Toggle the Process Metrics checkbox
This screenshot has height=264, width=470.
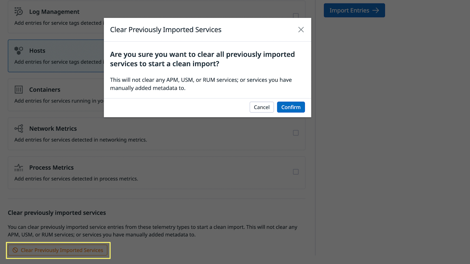[x=296, y=172]
